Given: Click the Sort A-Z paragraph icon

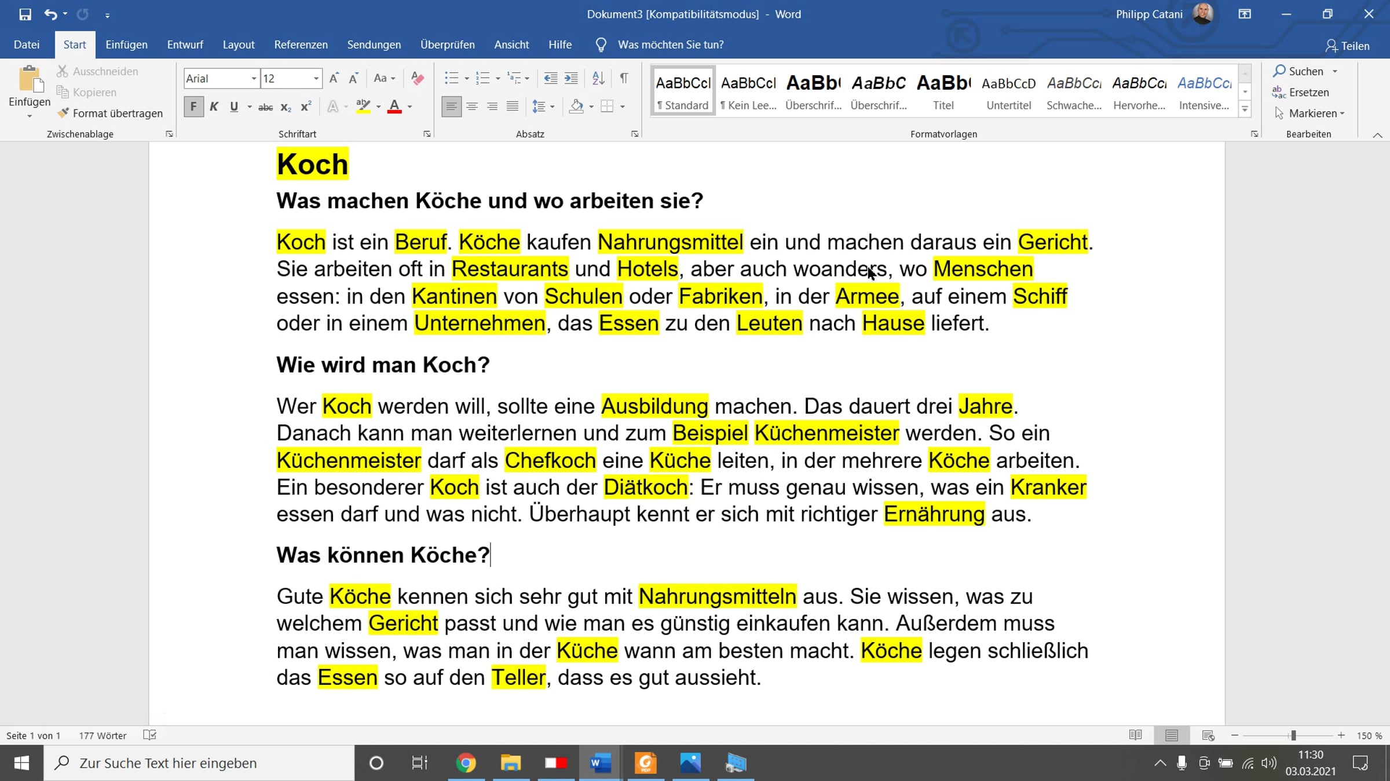Looking at the screenshot, I should (598, 78).
